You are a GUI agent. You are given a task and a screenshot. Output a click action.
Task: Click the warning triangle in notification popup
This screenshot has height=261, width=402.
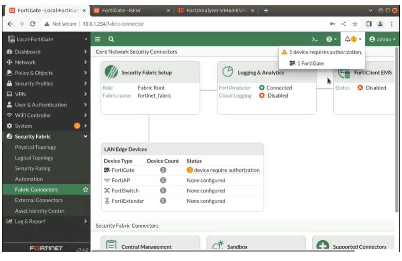[285, 52]
